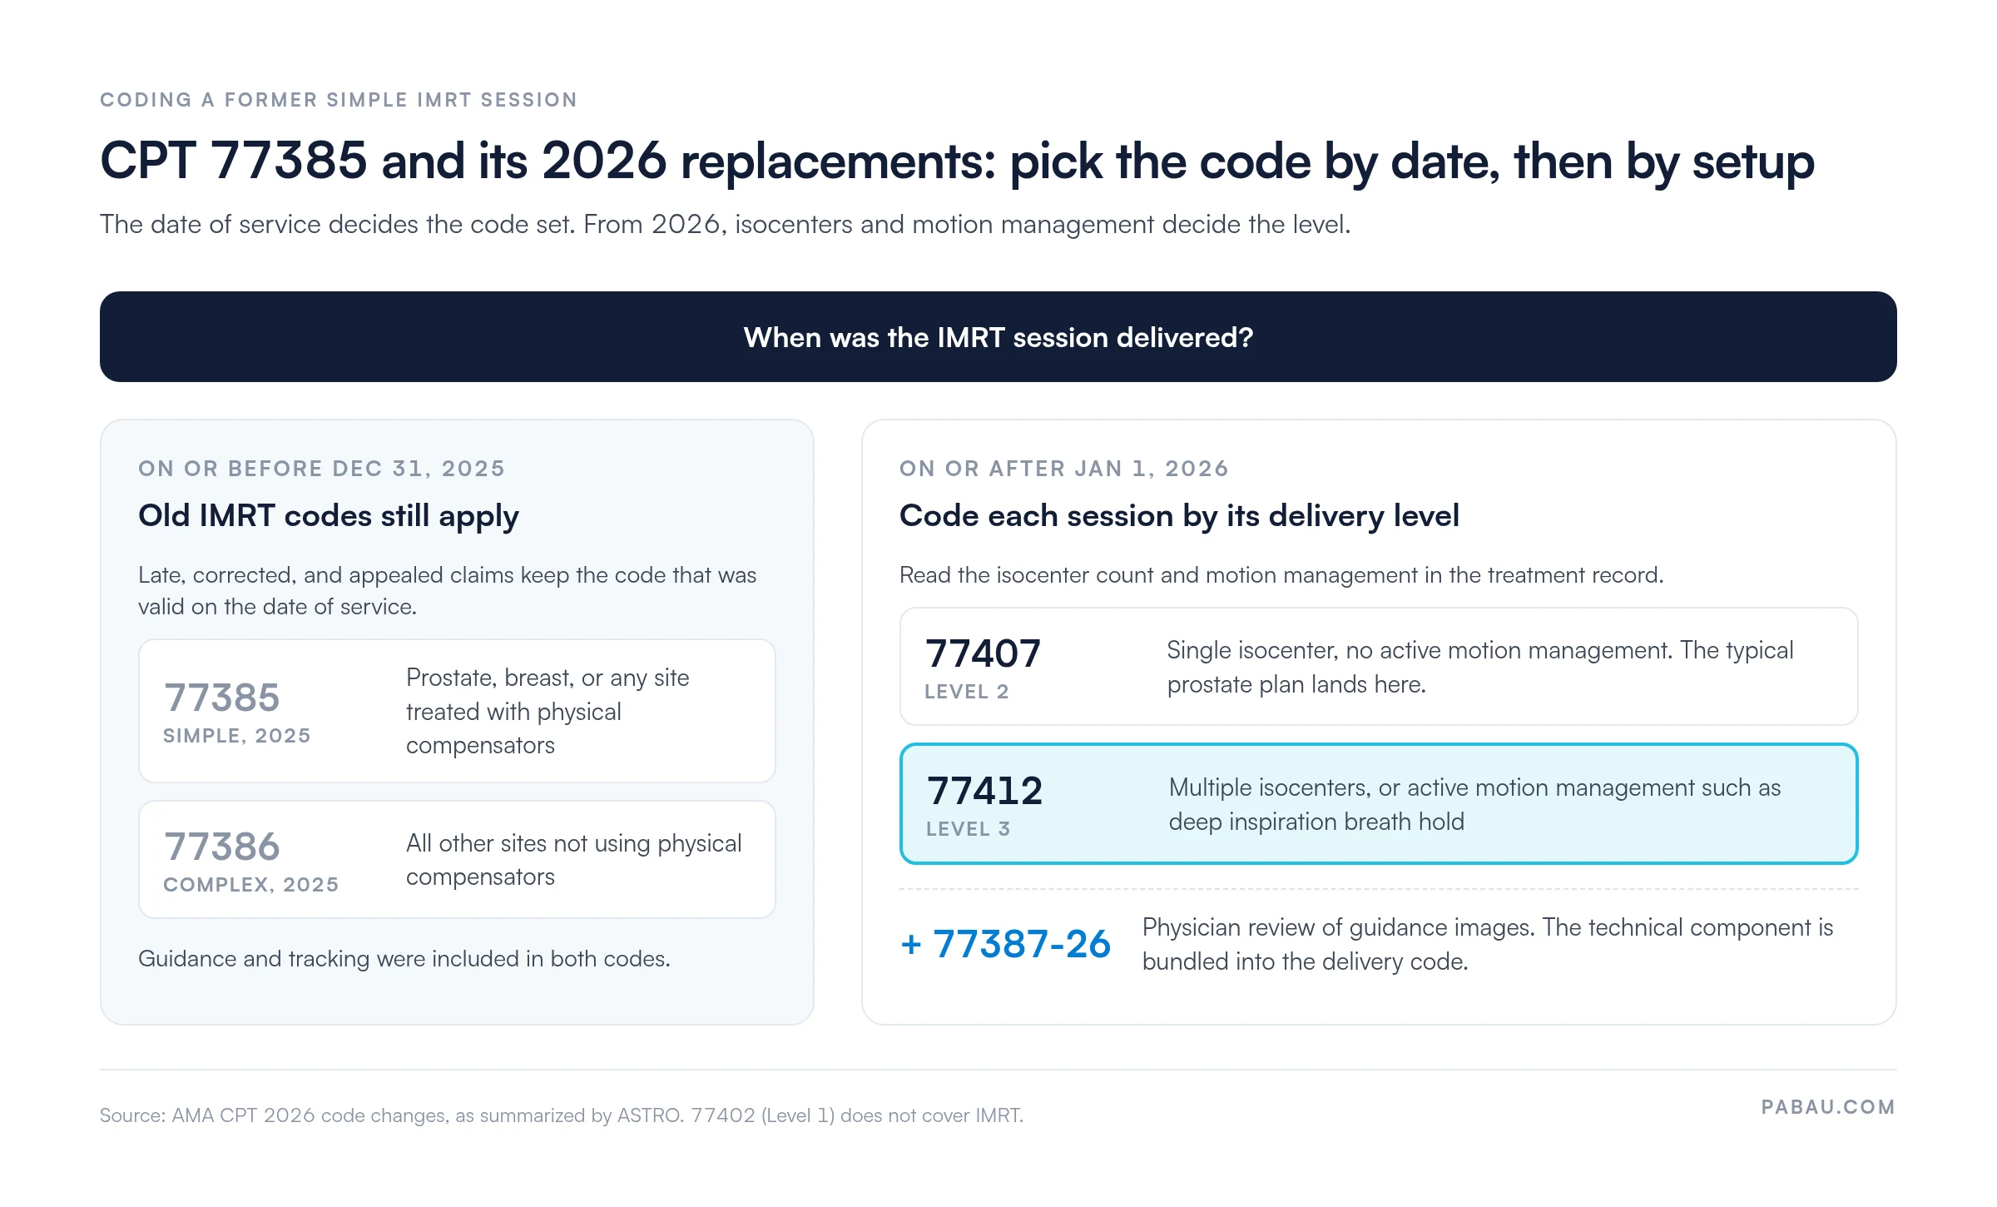Click the subtitle about date of service
Screen dimensions: 1997x1207
tap(725, 225)
